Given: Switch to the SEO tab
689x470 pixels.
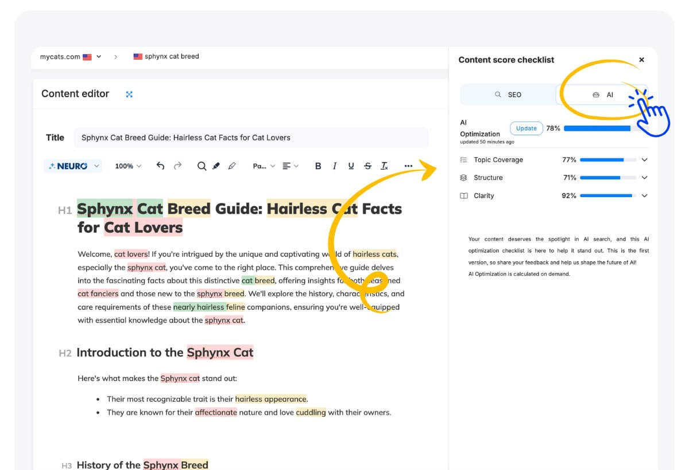Looking at the screenshot, I should coord(509,95).
